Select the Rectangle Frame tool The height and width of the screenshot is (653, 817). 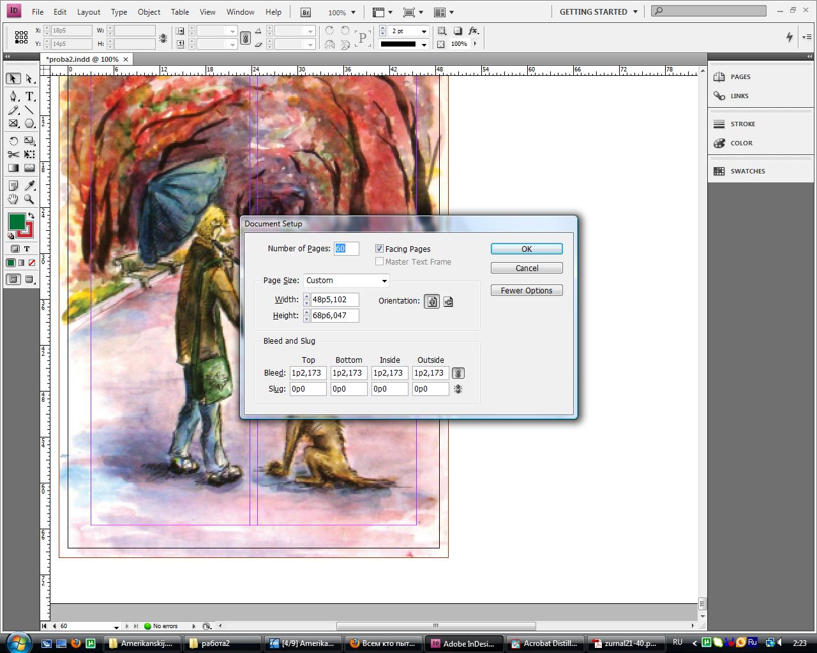click(13, 124)
